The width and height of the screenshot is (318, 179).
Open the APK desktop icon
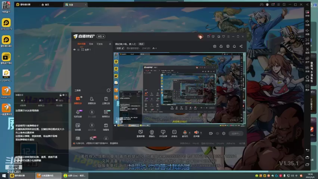tap(6, 75)
